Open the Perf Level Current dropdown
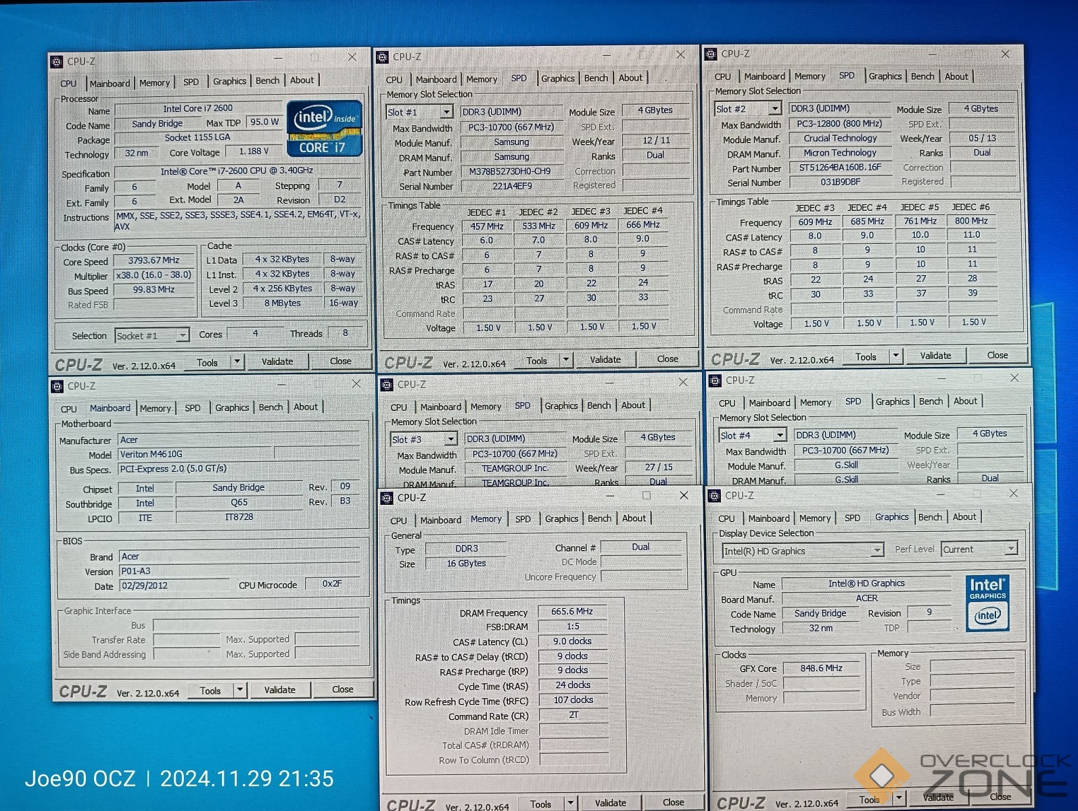This screenshot has width=1078, height=811. 1010,549
